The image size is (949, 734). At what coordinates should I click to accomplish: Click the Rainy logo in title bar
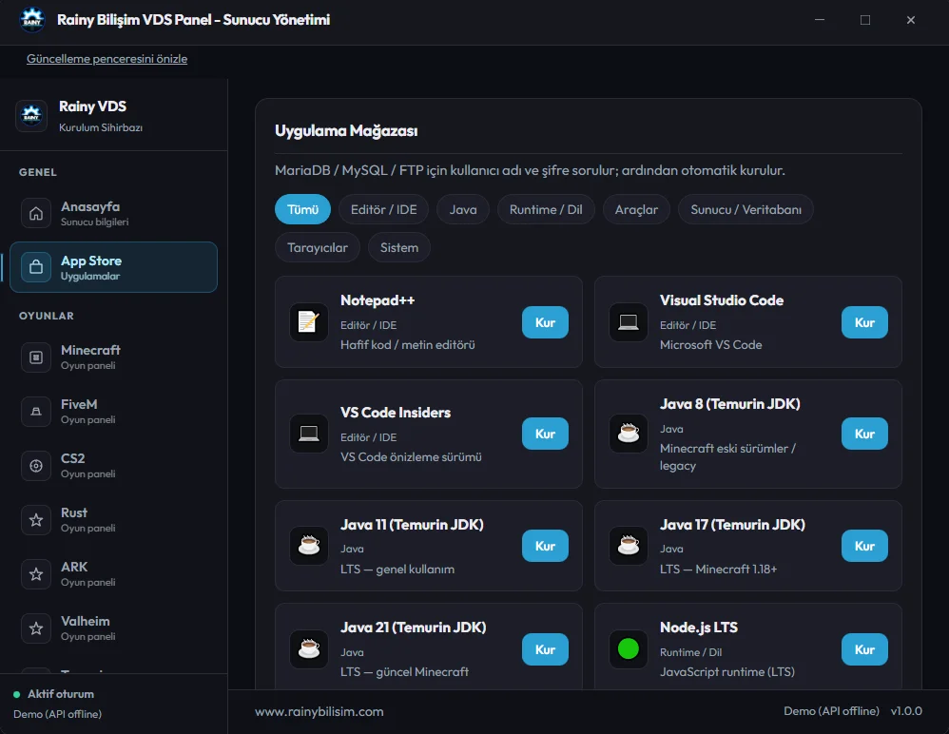32,19
